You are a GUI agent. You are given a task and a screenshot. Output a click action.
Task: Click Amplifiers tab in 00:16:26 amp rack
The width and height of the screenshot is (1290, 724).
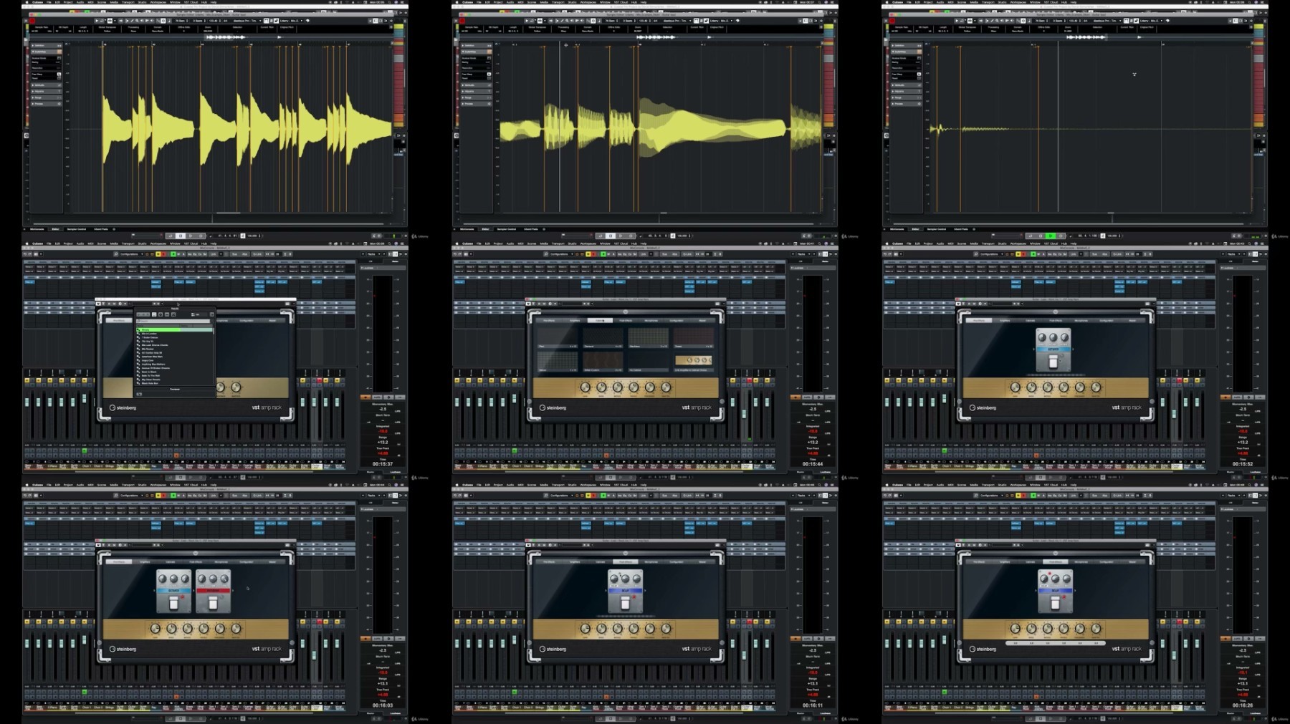[x=1005, y=561]
